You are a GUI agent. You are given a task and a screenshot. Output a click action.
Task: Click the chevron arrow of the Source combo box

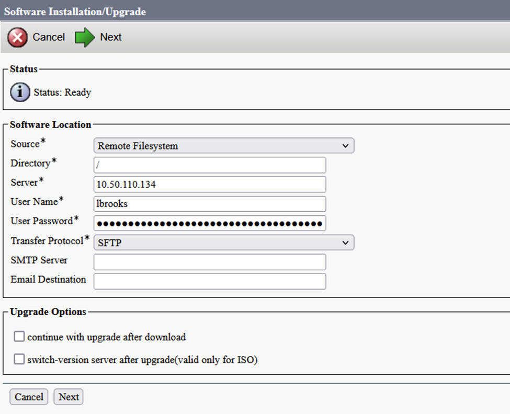pos(345,146)
